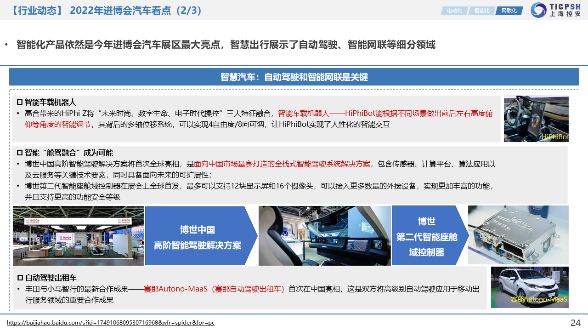This screenshot has height=331, width=588.
Task: Click the smart cockpit dashboard photo
Action: click(x=324, y=235)
